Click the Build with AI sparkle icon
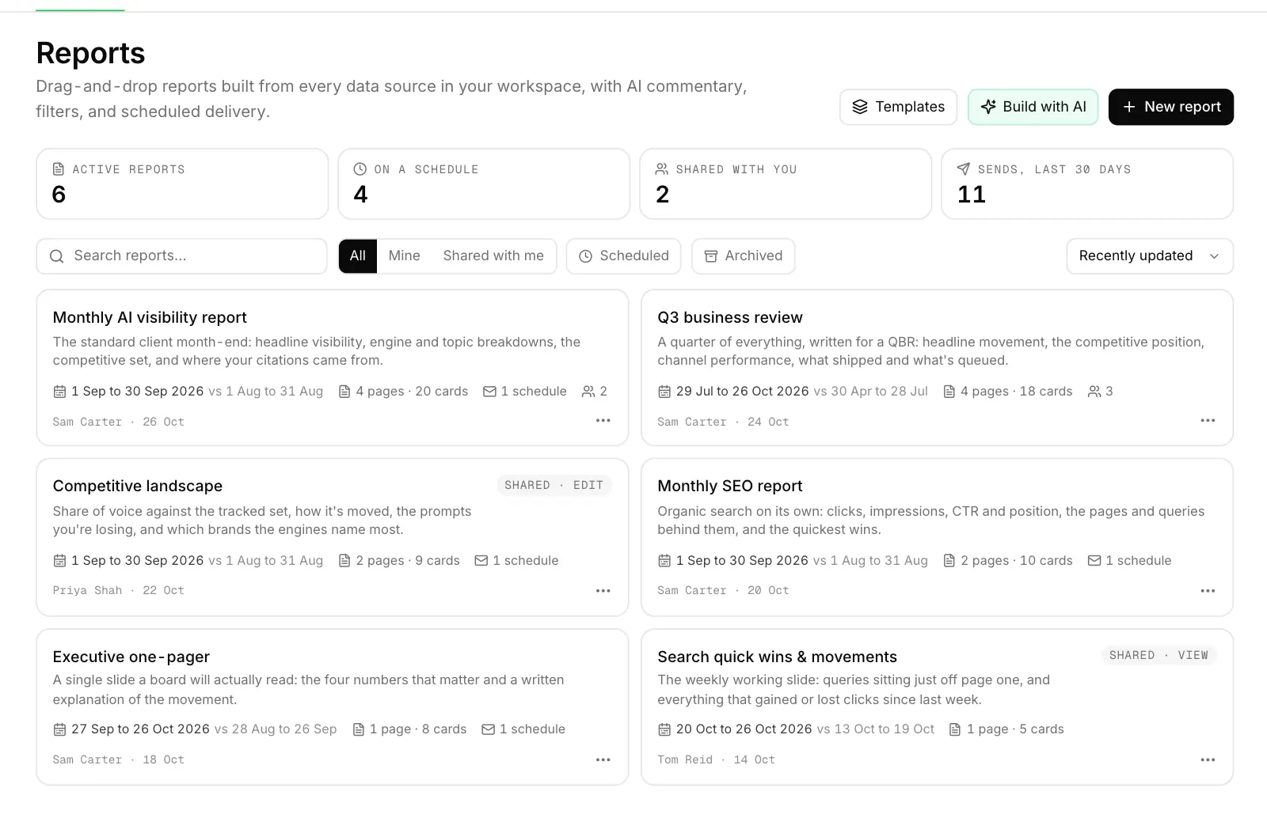Image resolution: width=1267 pixels, height=818 pixels. 987,107
